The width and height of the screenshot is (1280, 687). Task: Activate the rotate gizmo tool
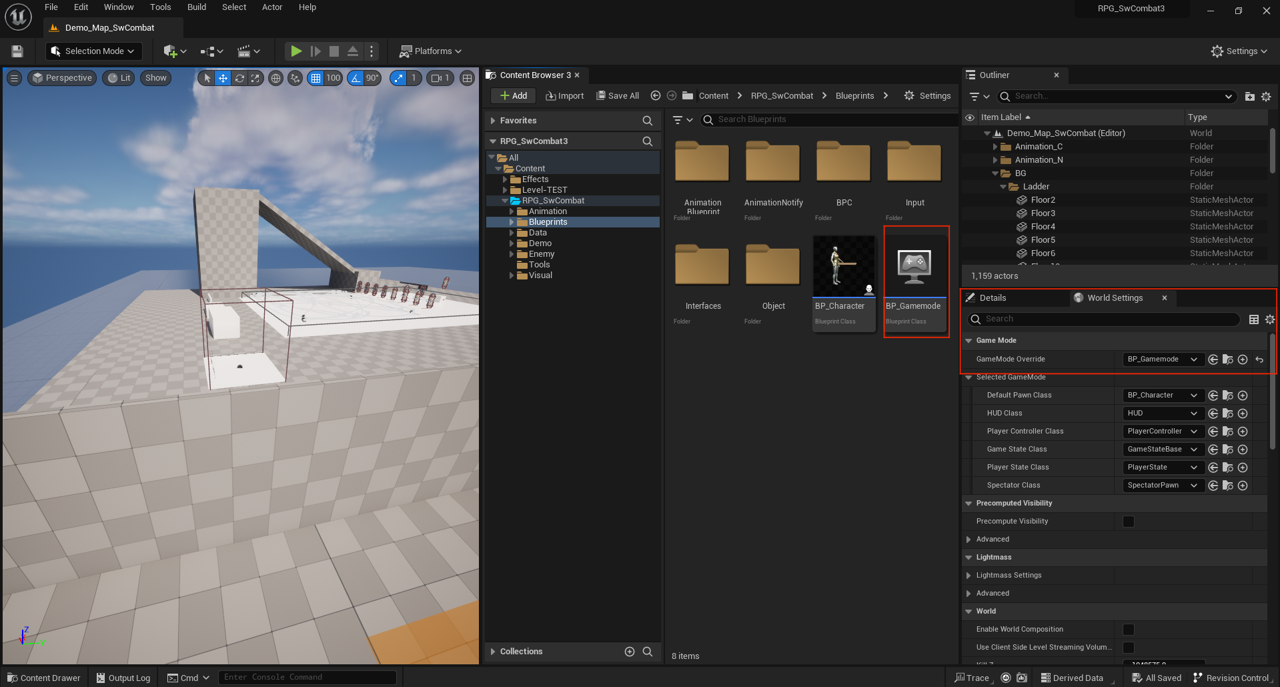(239, 78)
